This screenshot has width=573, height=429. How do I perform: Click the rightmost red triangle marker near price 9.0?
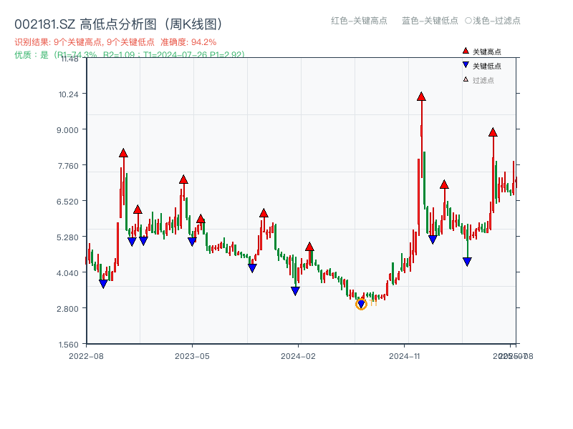point(494,132)
